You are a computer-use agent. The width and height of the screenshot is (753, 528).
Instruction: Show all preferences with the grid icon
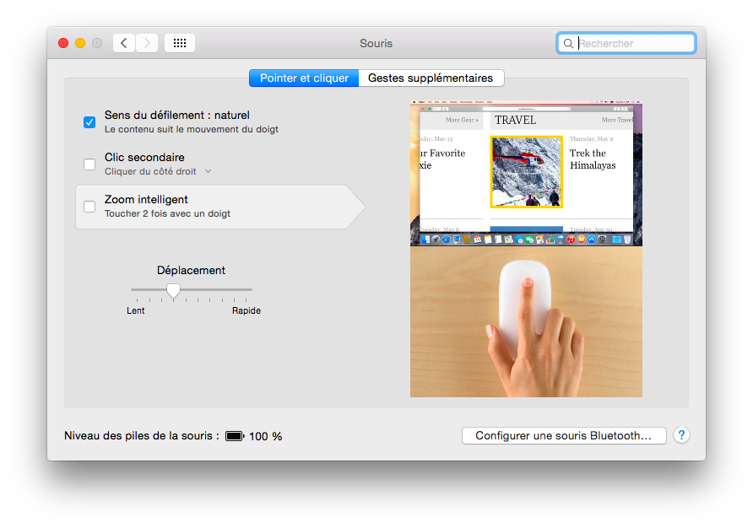[180, 43]
